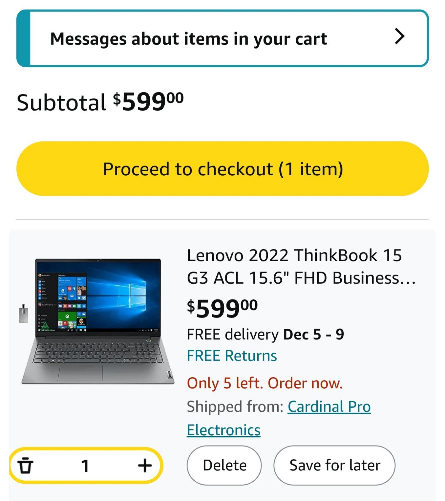Viewport: 445px width, 501px height.
Task: Click the Subtotal label text
Action: click(x=61, y=103)
